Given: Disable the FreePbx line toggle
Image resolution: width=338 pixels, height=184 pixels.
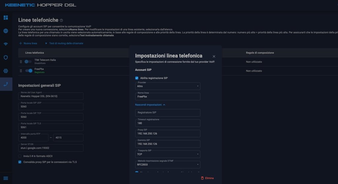Looking at the screenshot, I should [29, 71].
